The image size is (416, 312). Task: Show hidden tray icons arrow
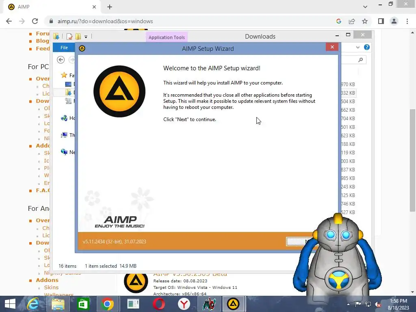click(348, 304)
